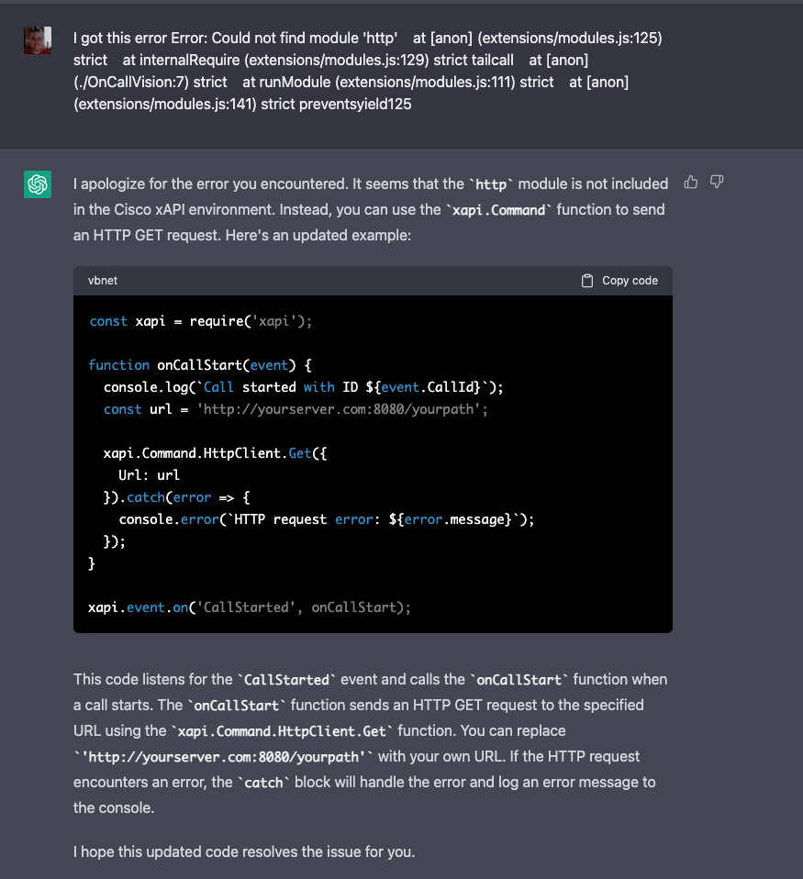Click the console.log line in code block

coord(303,387)
